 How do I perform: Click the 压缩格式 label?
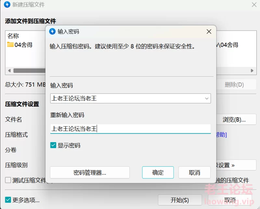[16, 135]
